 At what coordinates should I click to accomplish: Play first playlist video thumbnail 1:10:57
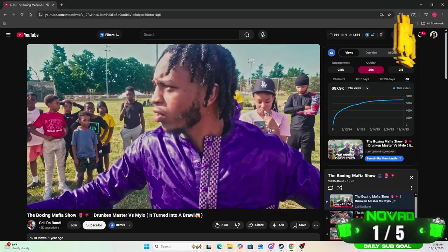(341, 201)
